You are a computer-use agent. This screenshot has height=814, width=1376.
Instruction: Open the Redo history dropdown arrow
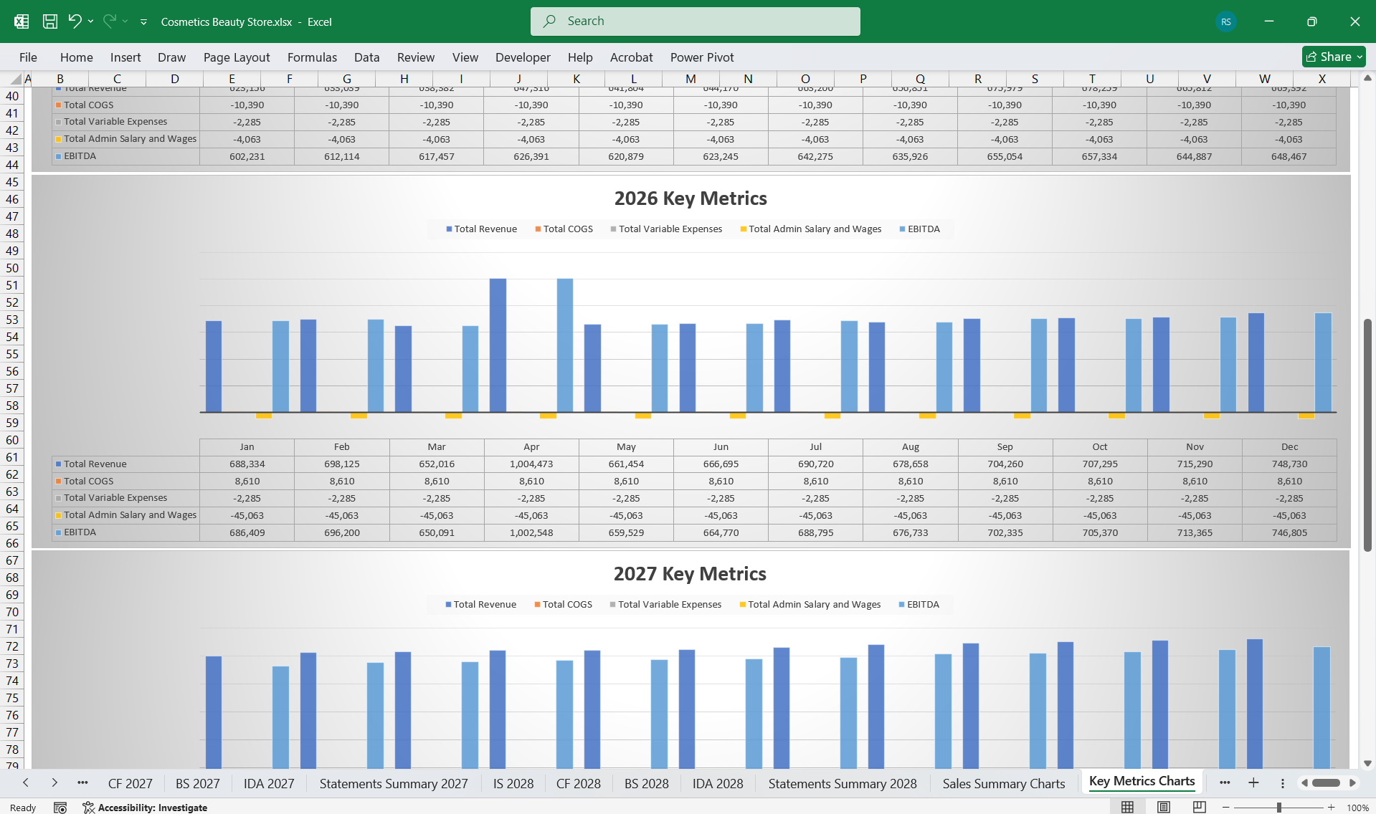[125, 21]
